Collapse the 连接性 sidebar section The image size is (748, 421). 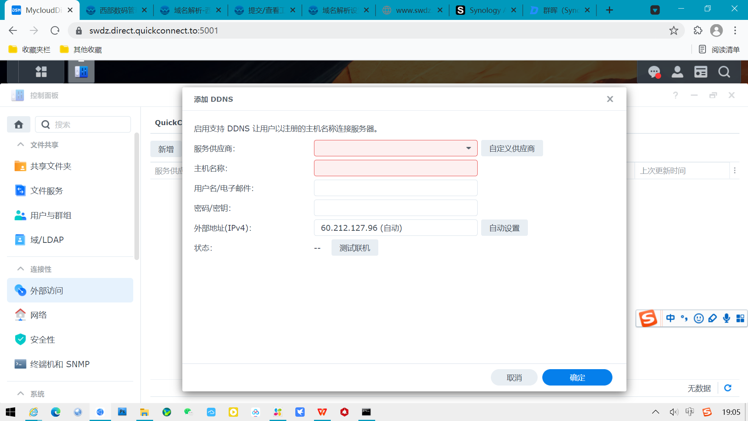(x=20, y=269)
